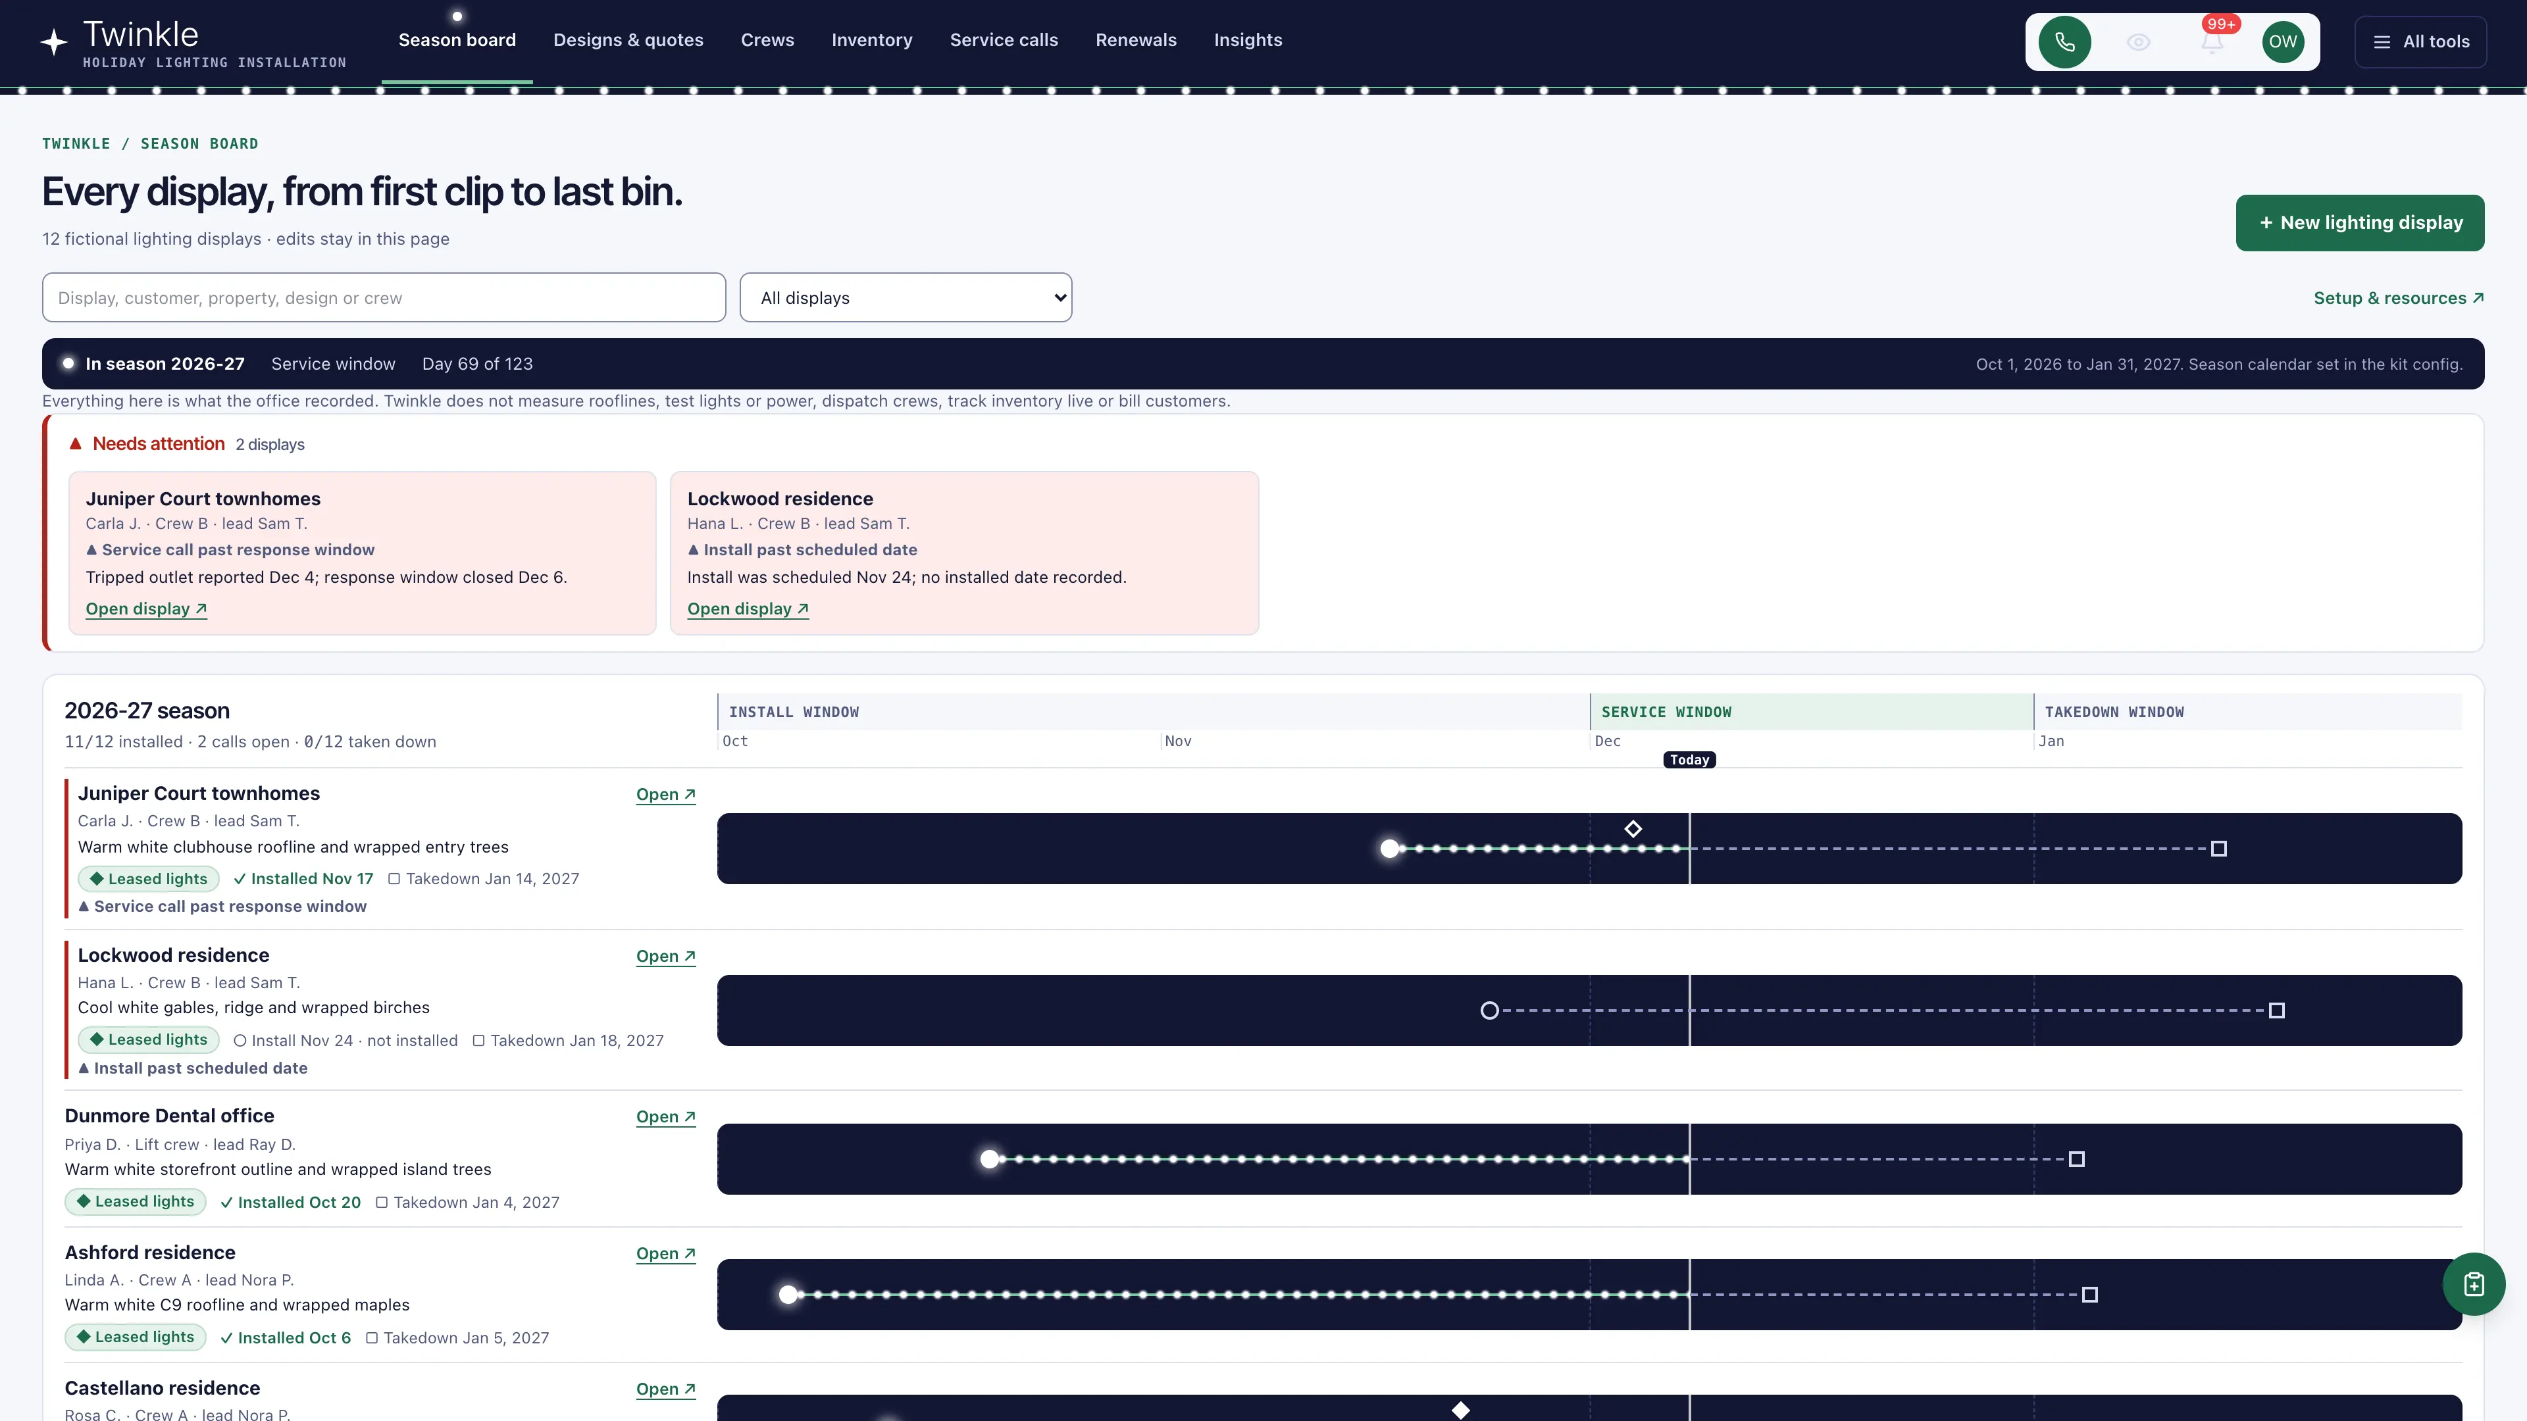Open display link on Juniper Court card
2527x1421 pixels.
(x=146, y=609)
